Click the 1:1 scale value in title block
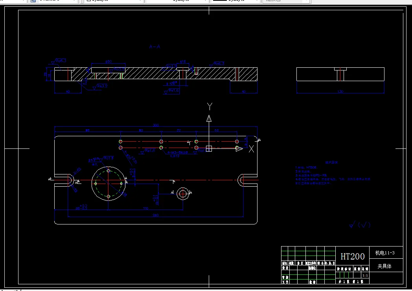This screenshot has width=412, height=291. pyautogui.click(x=365, y=276)
